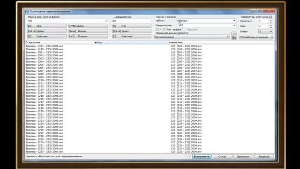Insert the [YMD] Дата placeholder
The height and width of the screenshot is (169, 300).
click(x=88, y=26)
